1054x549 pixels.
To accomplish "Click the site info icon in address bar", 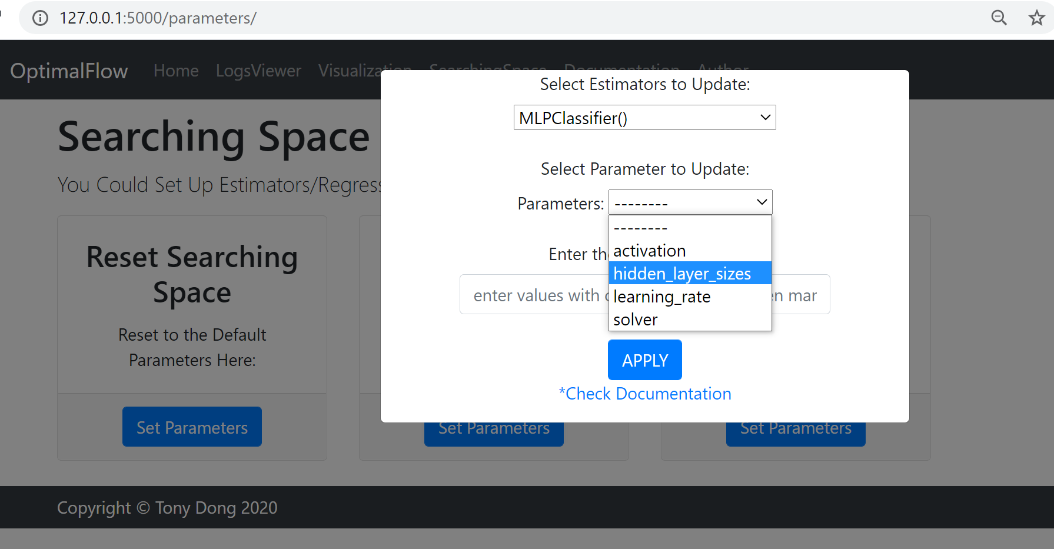I will point(40,18).
